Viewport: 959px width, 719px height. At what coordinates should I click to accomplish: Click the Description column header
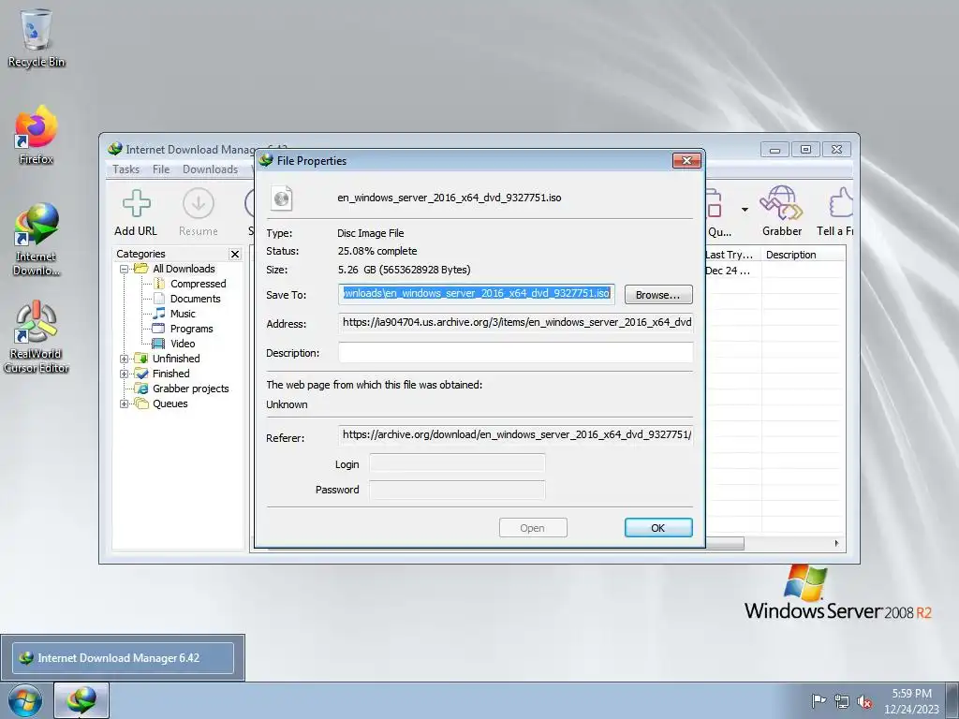pyautogui.click(x=804, y=255)
